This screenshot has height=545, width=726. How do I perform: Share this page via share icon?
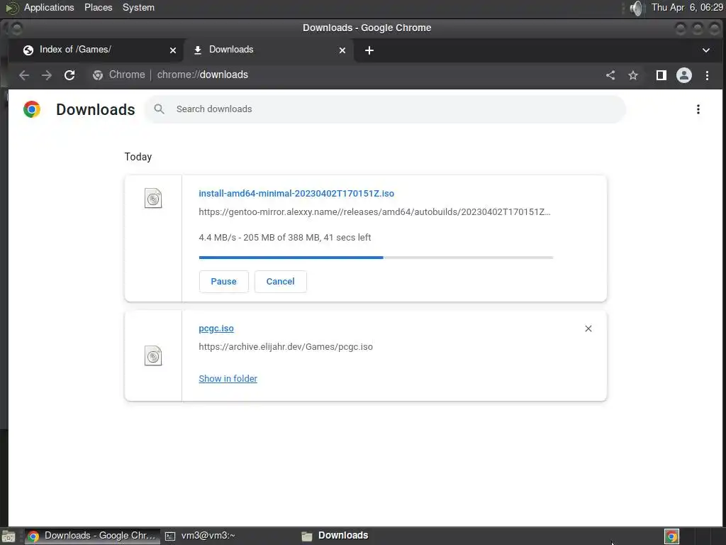coord(610,75)
